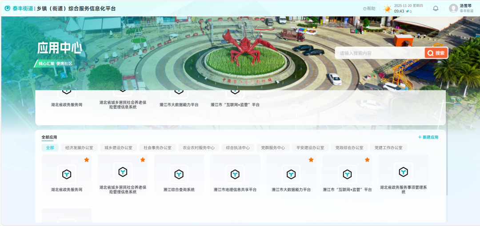Open the 湖北省政务服务网 app icon in 全部应用
Viewport: 480px width, 226px height.
pyautogui.click(x=67, y=174)
